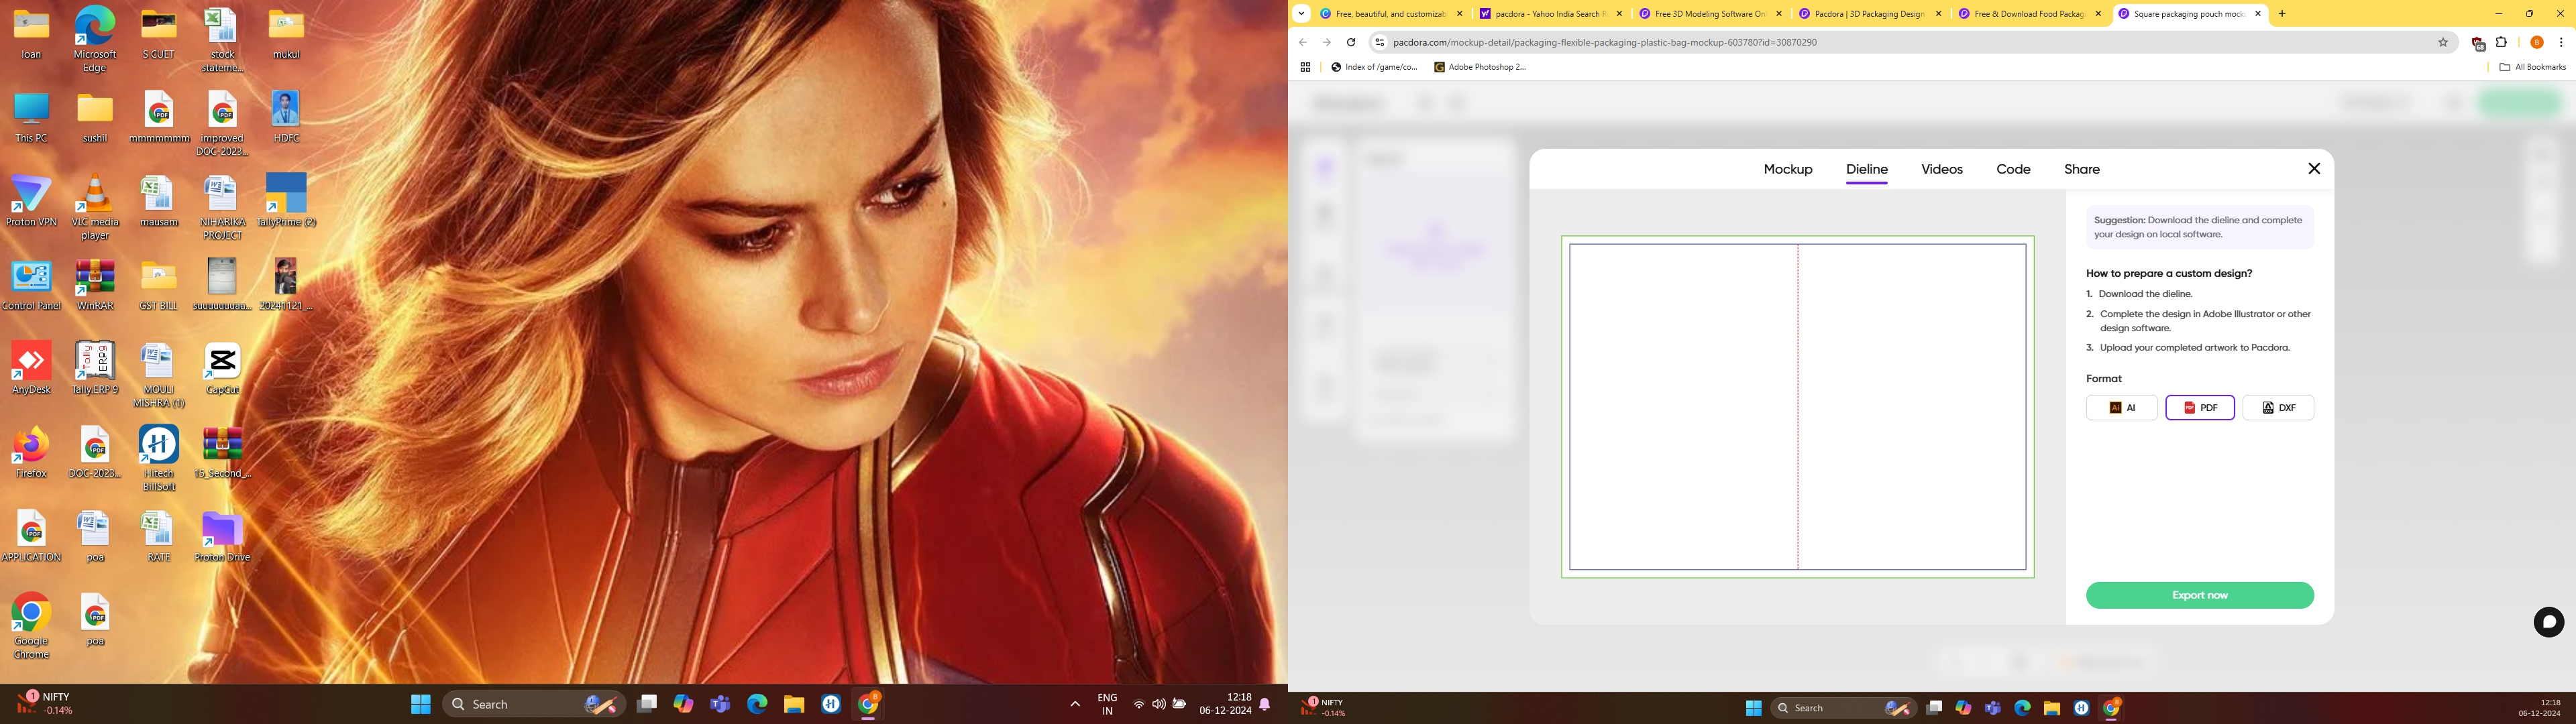Switch to the Mockup tab
The width and height of the screenshot is (2576, 724).
1787,169
